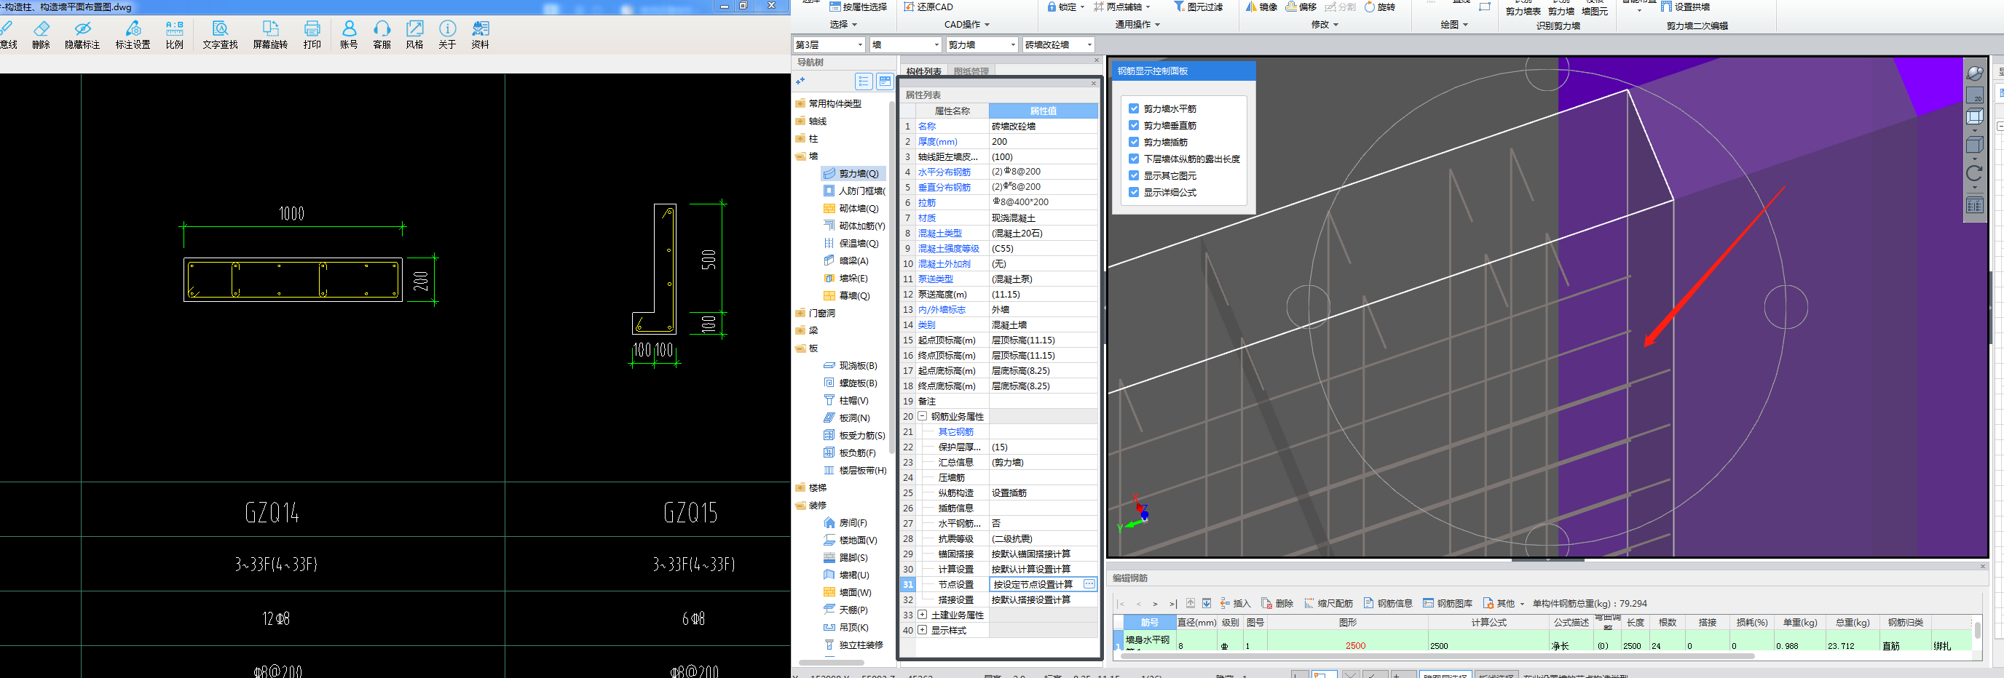Switch to the 构件列表 tab
Image resolution: width=2004 pixels, height=678 pixels.
tap(923, 71)
